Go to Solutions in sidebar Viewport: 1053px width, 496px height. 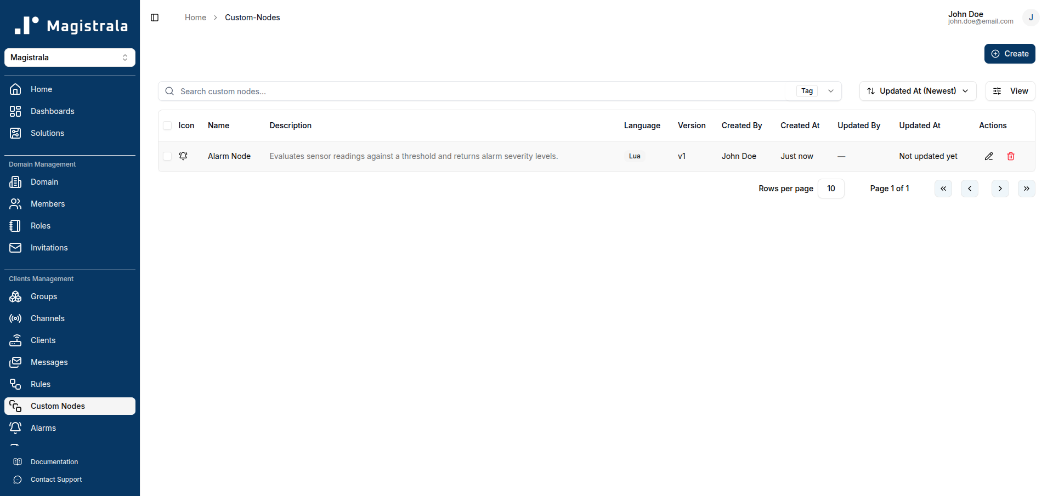click(x=70, y=133)
